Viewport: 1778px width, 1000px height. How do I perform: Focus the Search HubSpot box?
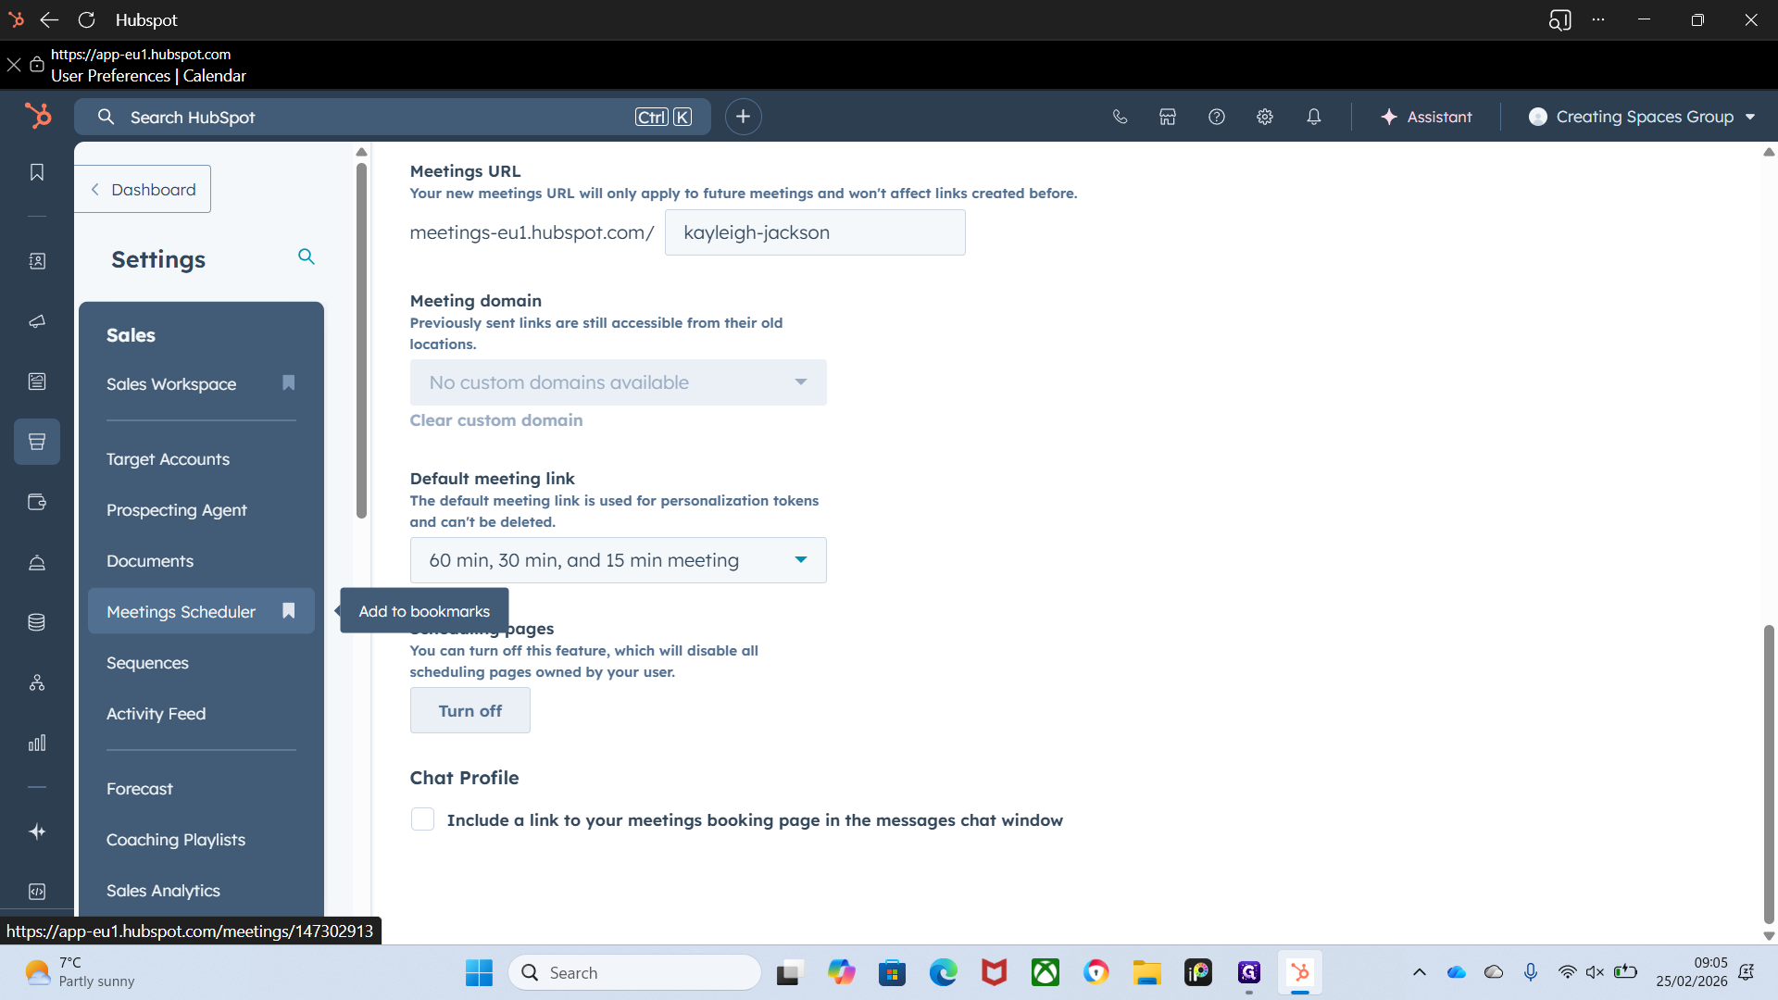click(393, 117)
